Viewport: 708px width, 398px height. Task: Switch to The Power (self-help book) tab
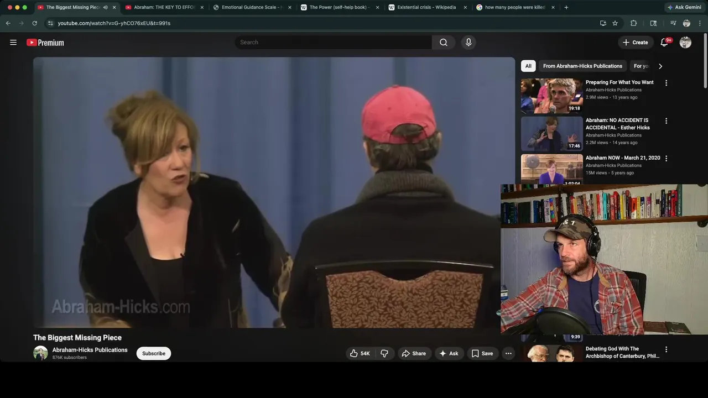(339, 7)
